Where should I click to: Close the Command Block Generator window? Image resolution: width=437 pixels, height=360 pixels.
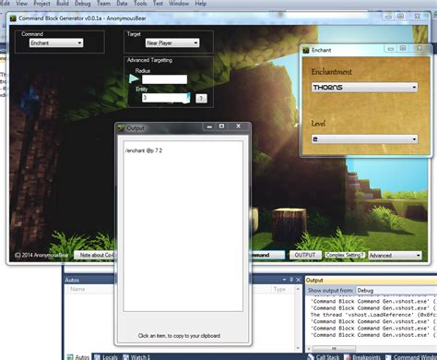[418, 17]
